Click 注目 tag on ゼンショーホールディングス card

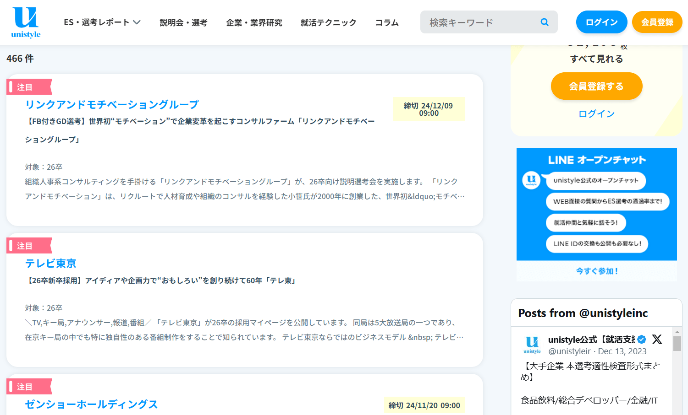[28, 387]
